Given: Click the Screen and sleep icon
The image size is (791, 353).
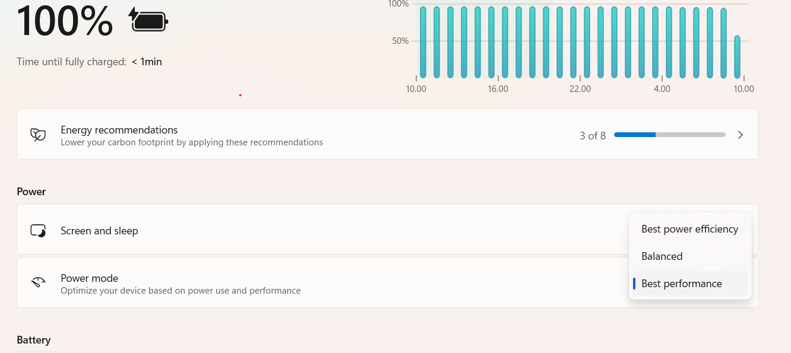Looking at the screenshot, I should pyautogui.click(x=38, y=231).
